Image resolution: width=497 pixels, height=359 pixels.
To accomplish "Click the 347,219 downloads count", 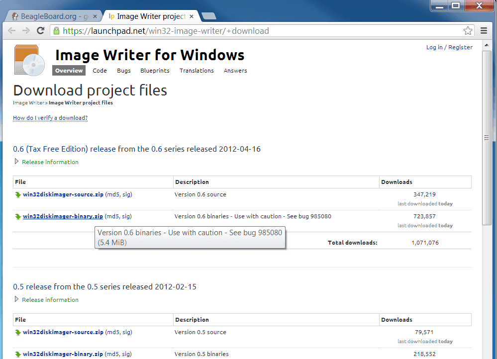I will tap(424, 194).
